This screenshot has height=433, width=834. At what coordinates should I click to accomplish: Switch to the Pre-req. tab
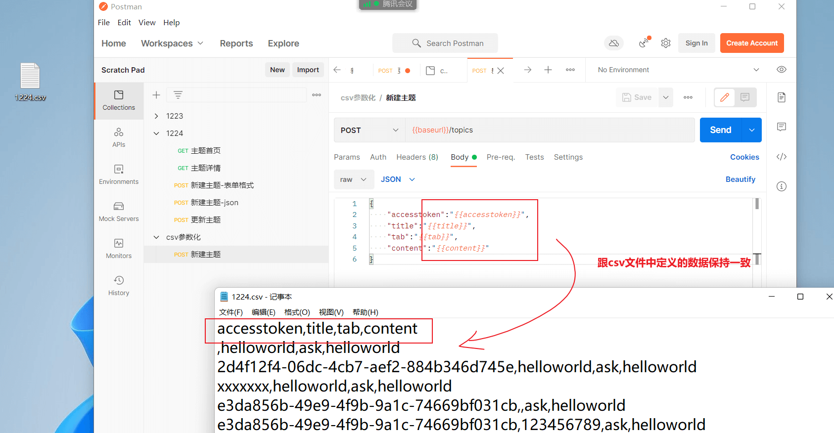coord(501,157)
